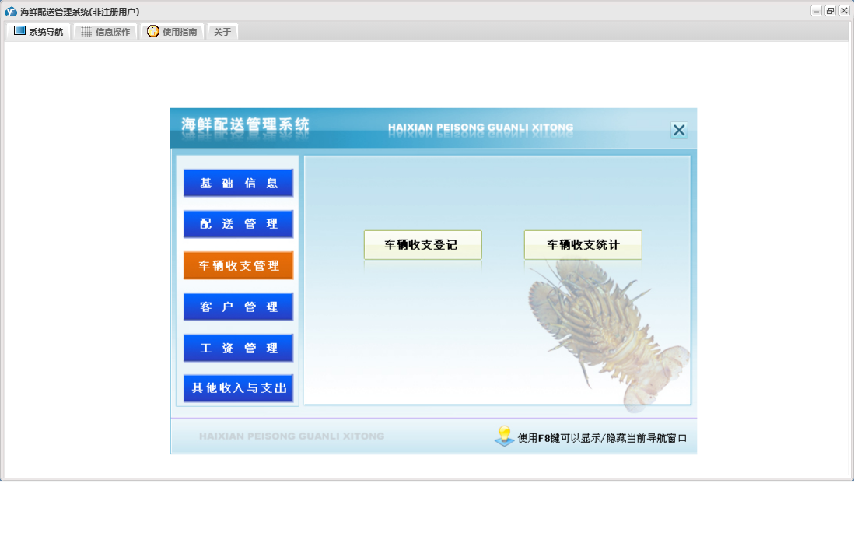Go to the 工资管理 section

(239, 348)
